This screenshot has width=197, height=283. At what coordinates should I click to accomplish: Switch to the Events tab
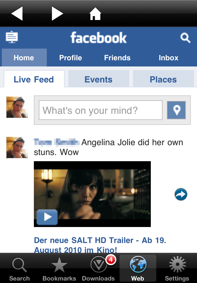[98, 79]
